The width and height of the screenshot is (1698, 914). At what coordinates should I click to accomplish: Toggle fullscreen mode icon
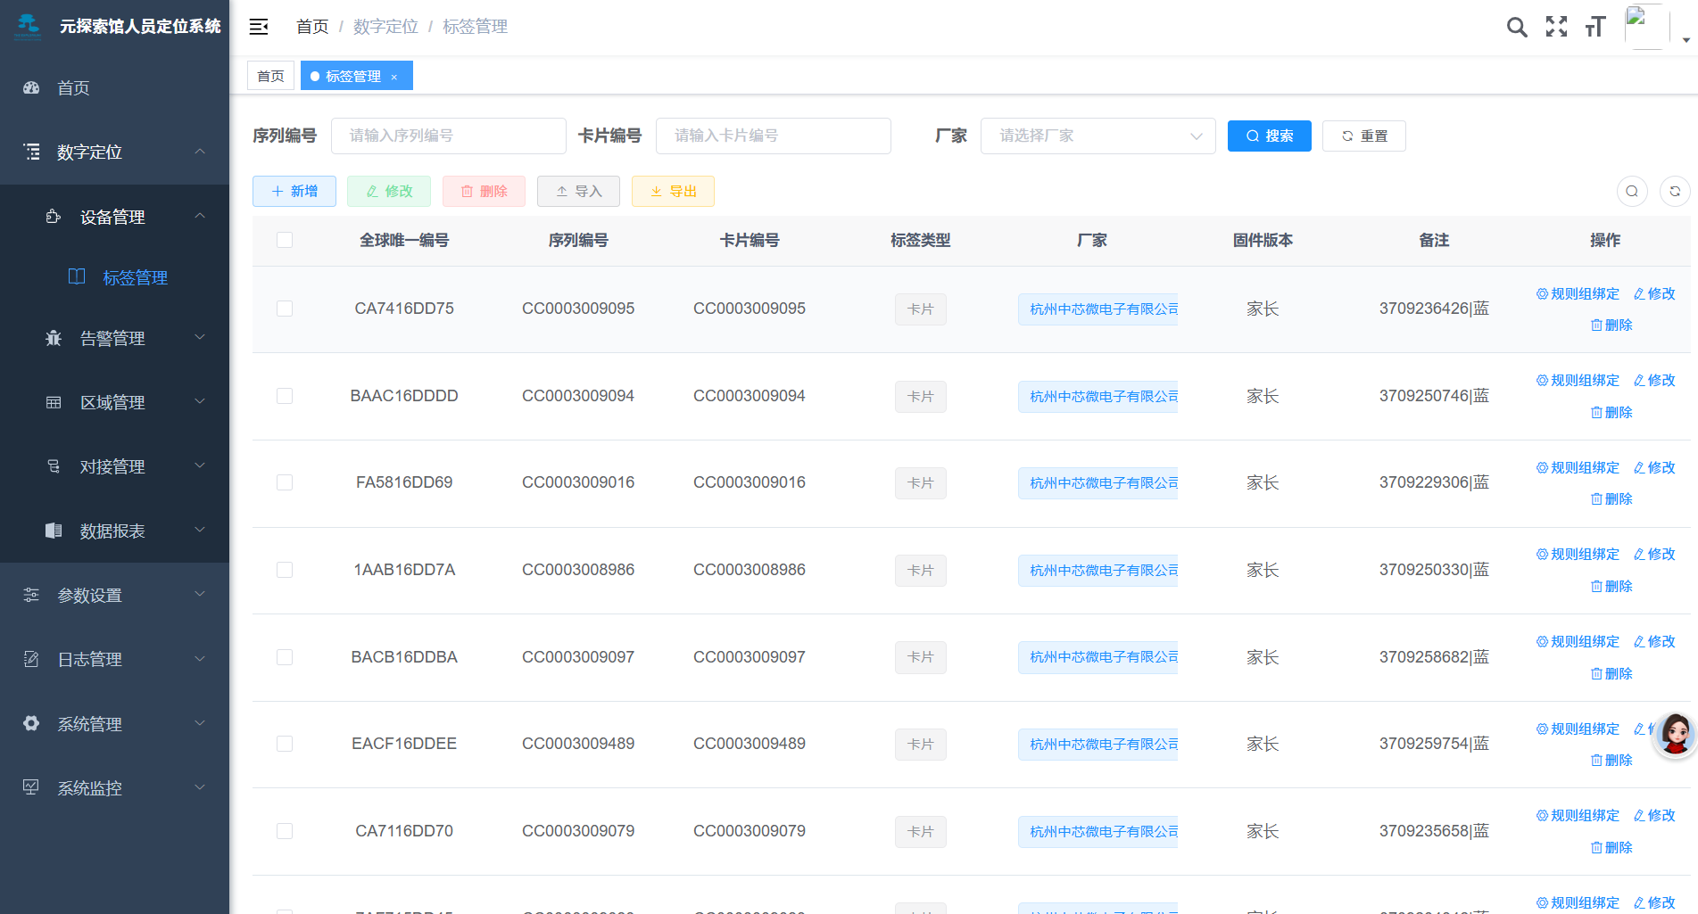point(1556,27)
